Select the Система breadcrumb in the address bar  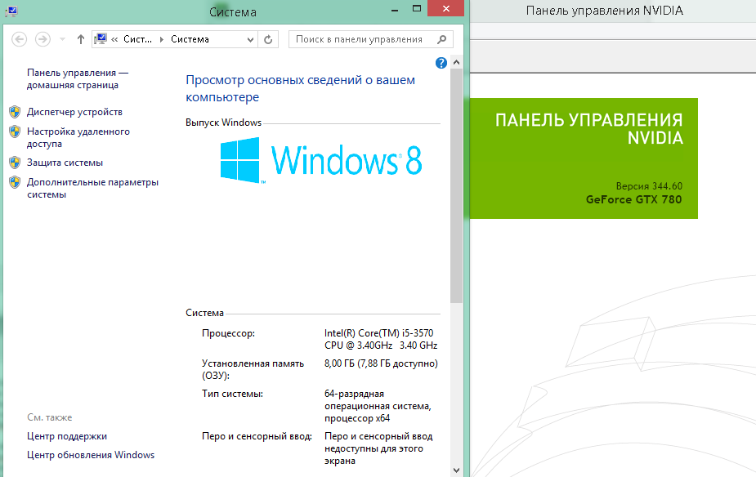tap(190, 39)
